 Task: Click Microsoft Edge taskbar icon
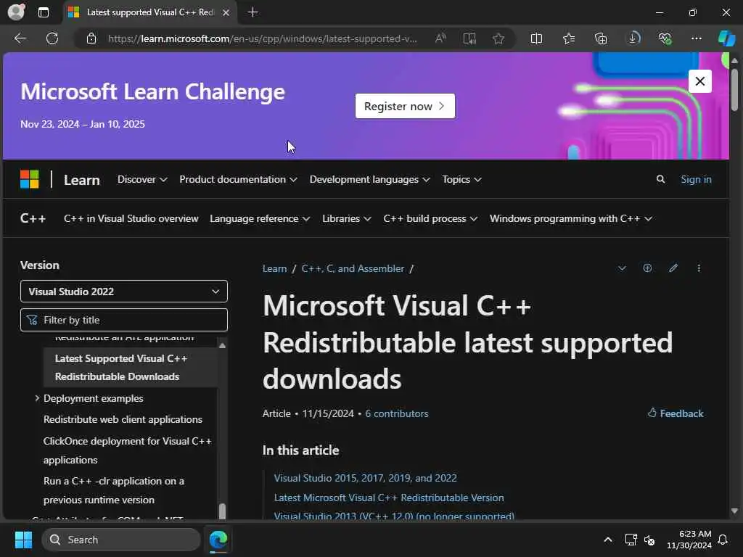[x=218, y=540]
